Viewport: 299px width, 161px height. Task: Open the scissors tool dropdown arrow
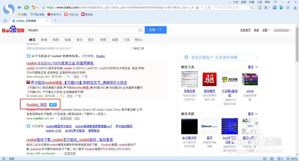pyautogui.click(x=269, y=8)
